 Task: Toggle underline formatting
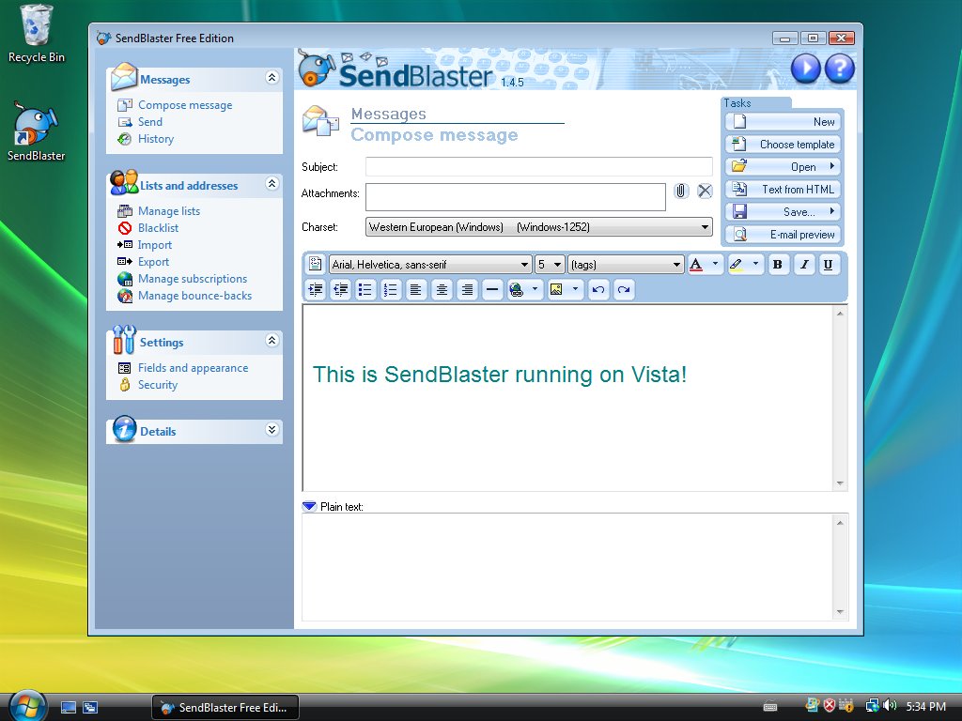tap(829, 264)
